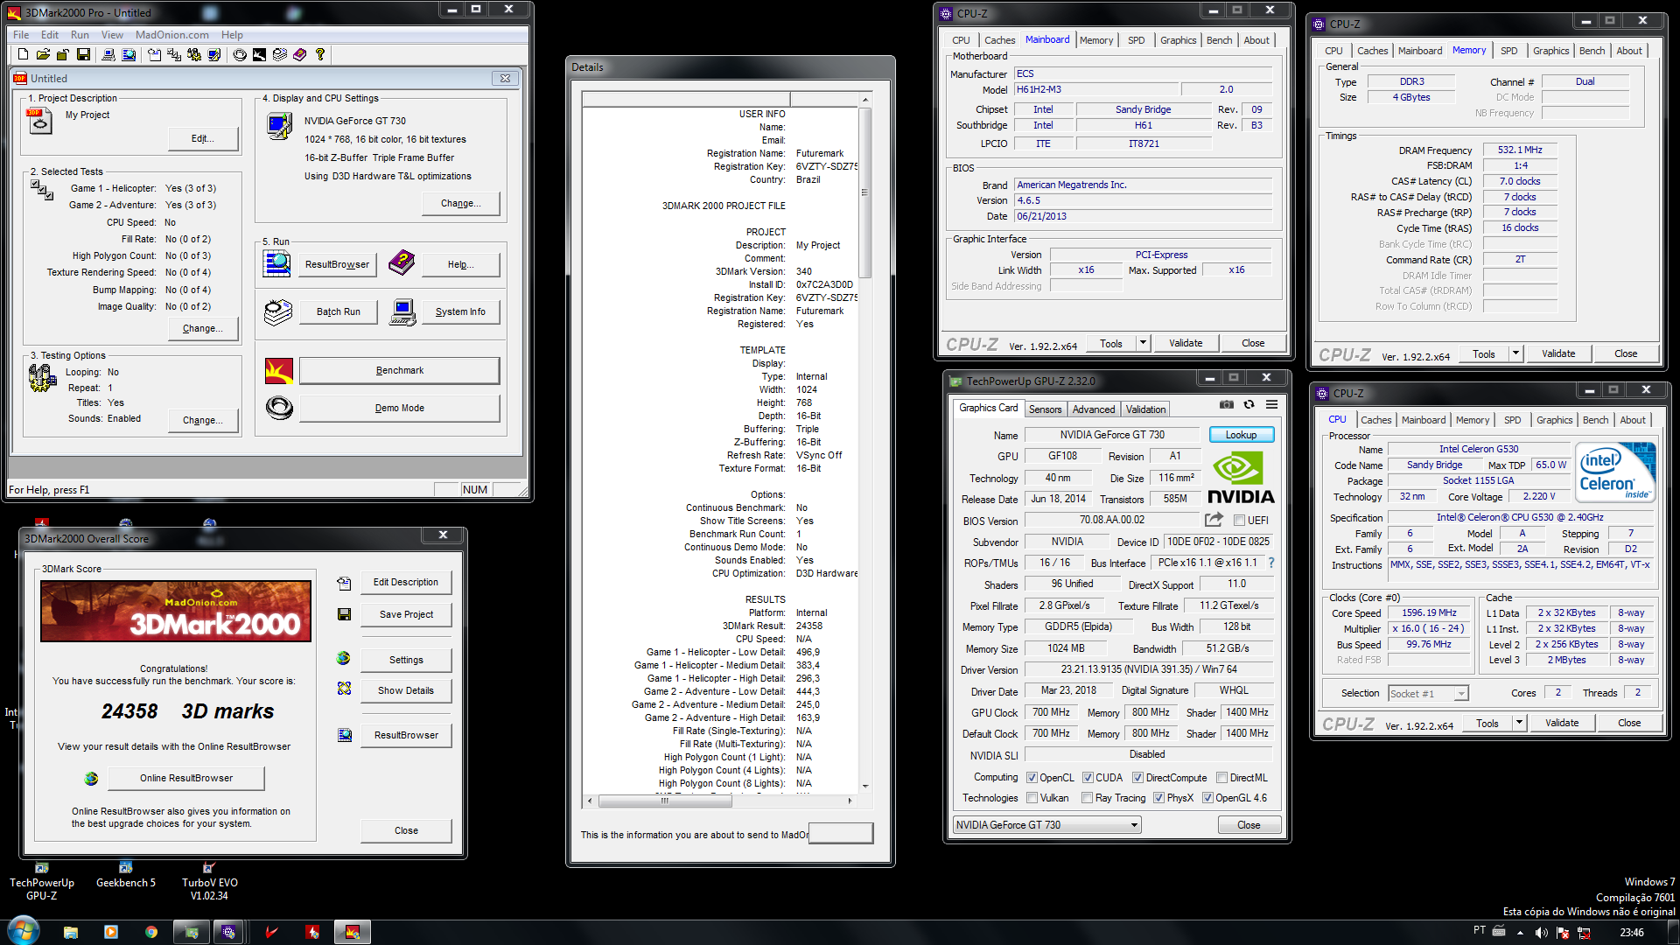Viewport: 1680px width, 945px height.
Task: Click the Benchmark button
Action: click(400, 371)
